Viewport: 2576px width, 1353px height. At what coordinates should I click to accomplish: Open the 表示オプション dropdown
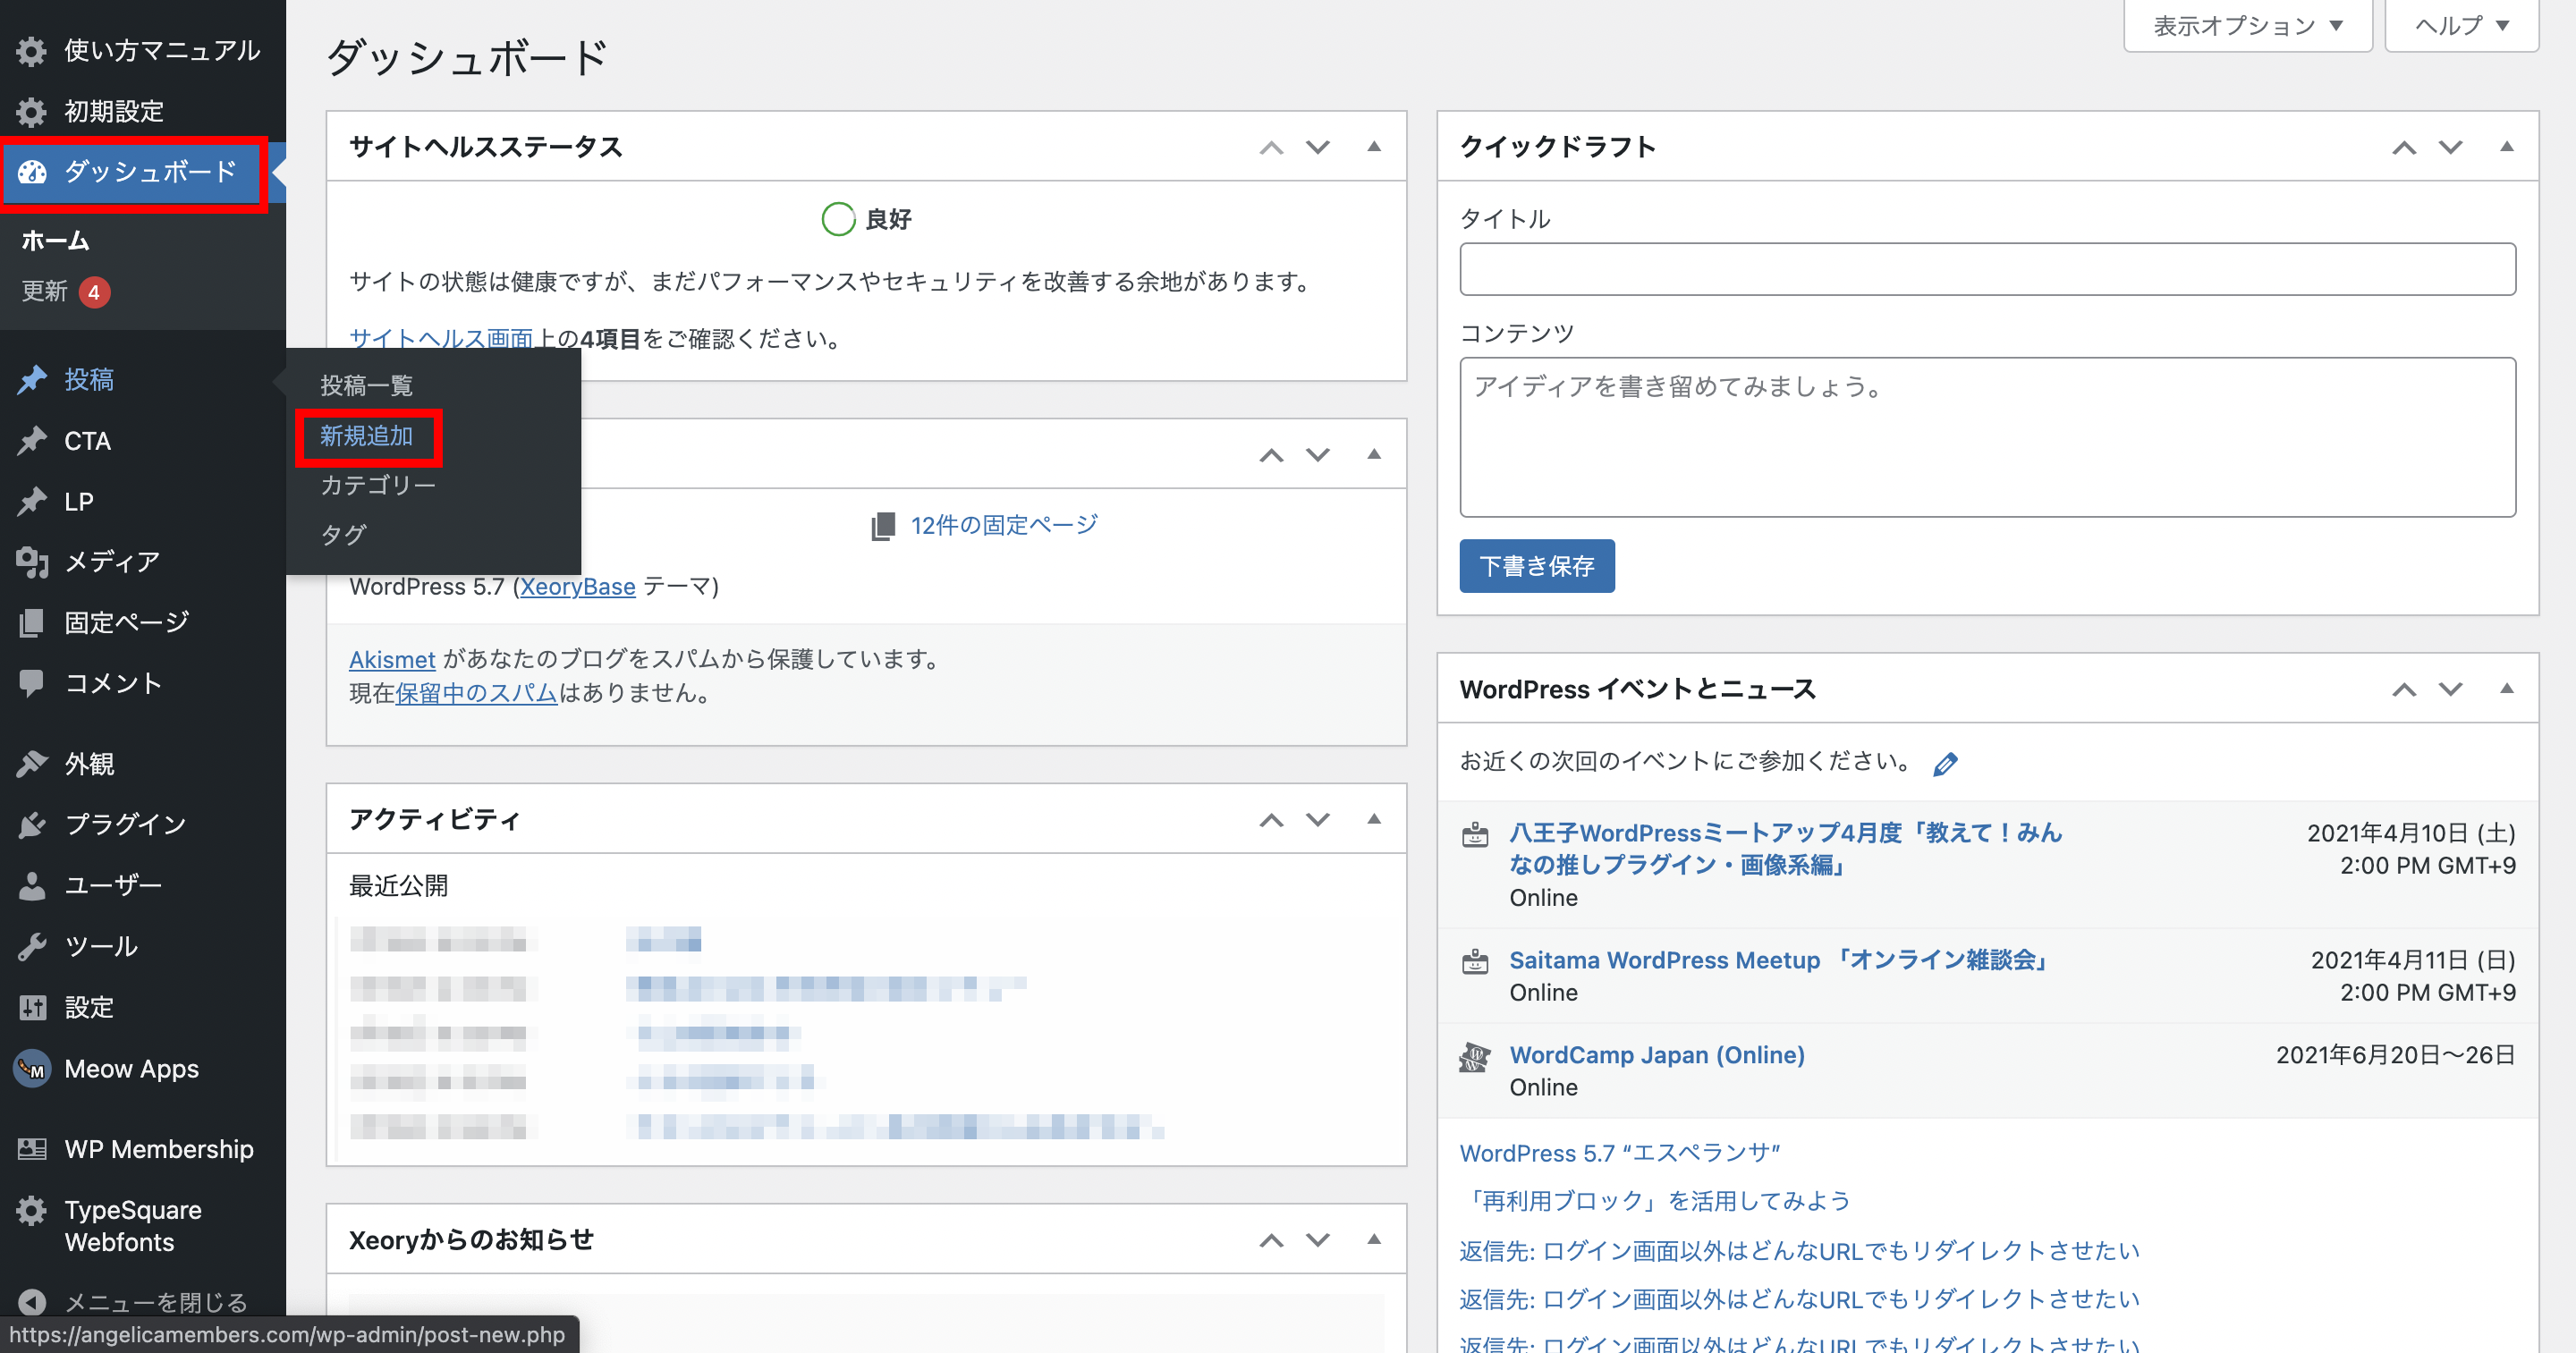pos(2248,25)
